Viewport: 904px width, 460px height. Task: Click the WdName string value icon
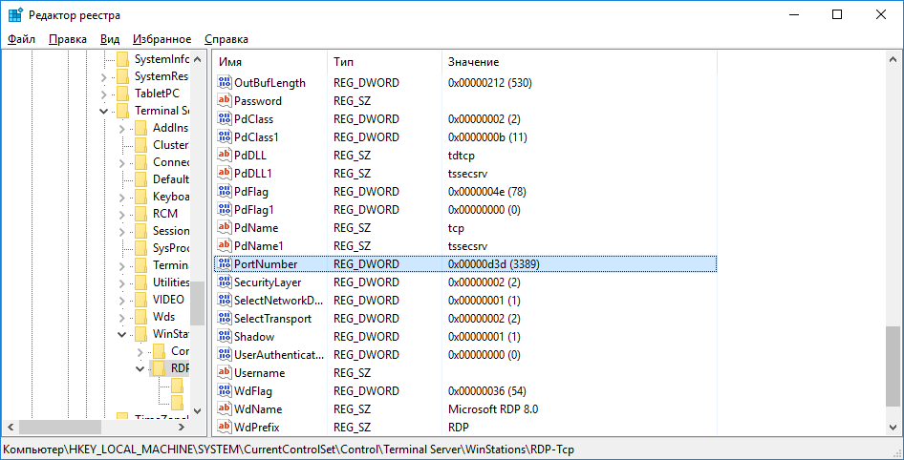(225, 409)
